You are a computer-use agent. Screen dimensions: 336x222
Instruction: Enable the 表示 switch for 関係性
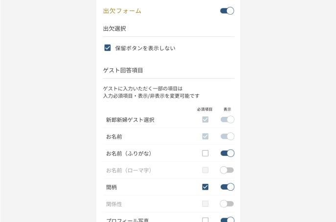pyautogui.click(x=227, y=203)
